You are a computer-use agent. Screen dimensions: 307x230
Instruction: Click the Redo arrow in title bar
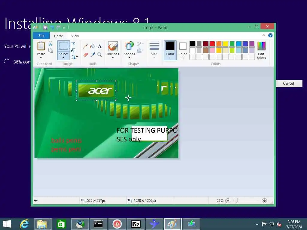58,27
